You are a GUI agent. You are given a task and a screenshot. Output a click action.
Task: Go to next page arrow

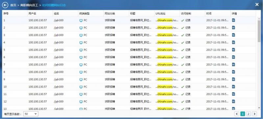[x=254, y=114]
